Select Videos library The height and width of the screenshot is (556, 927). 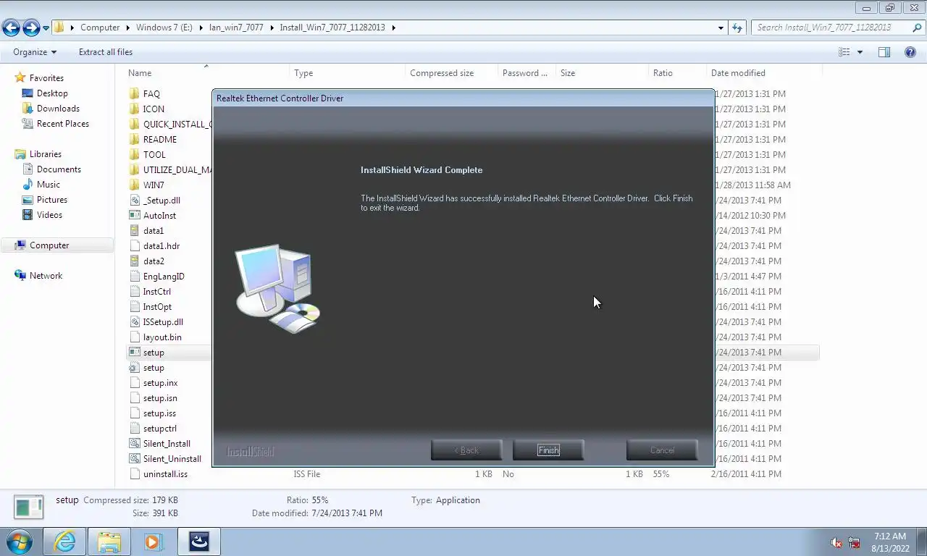[x=50, y=215]
